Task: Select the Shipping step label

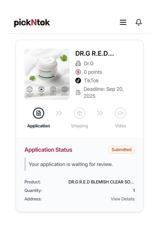Action: coord(79,126)
